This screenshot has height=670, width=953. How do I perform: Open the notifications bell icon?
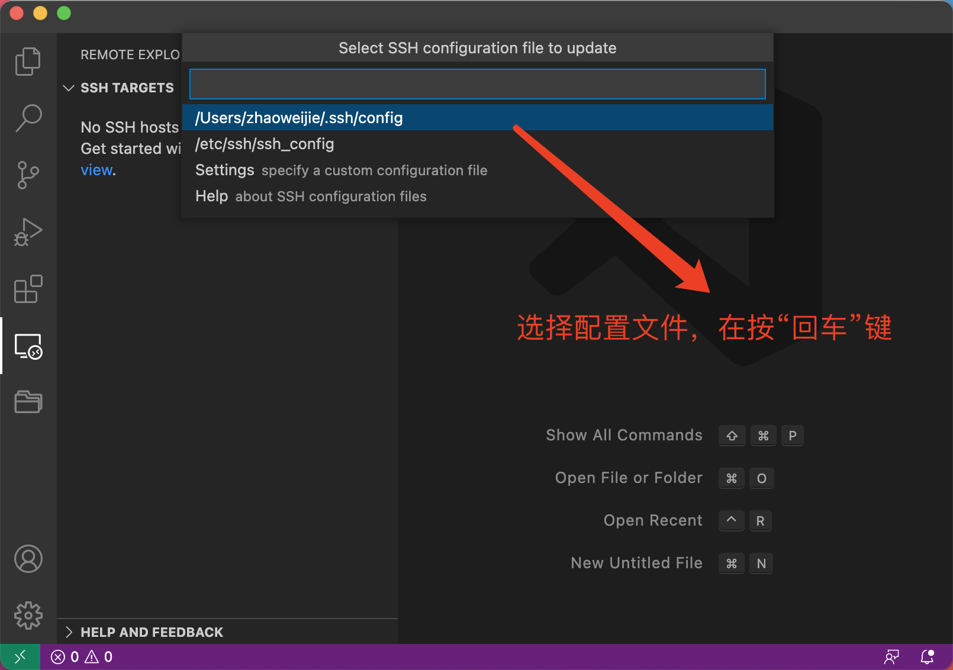click(927, 657)
